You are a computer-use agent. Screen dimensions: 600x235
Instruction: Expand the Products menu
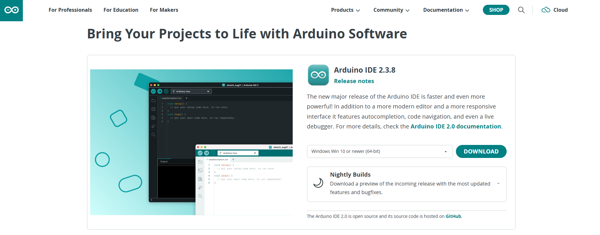point(345,10)
